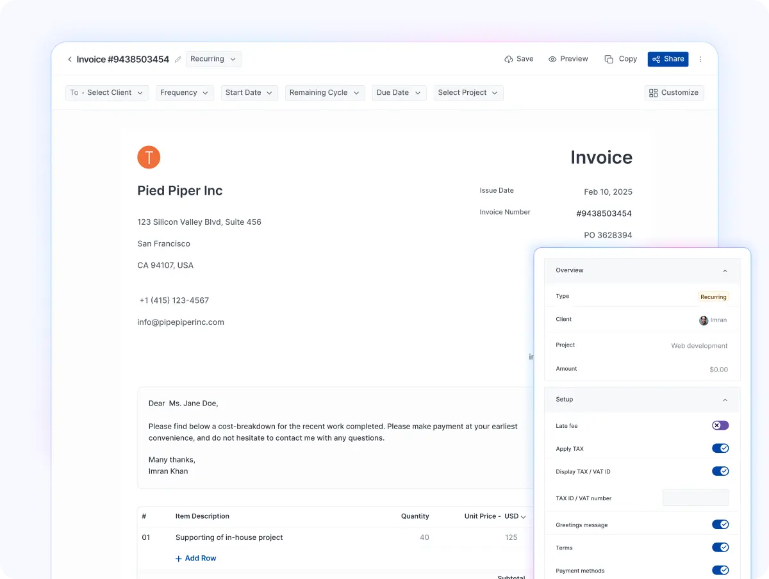Click the email info@pipepiperinc.com

(181, 322)
